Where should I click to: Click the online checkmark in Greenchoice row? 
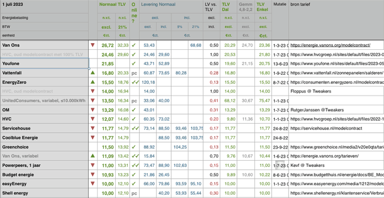click(x=134, y=147)
